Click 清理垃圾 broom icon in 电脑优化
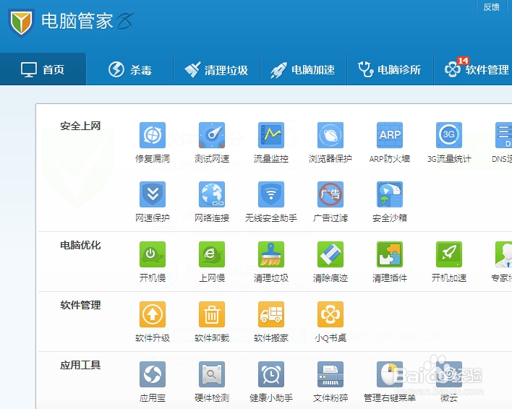 (271, 254)
